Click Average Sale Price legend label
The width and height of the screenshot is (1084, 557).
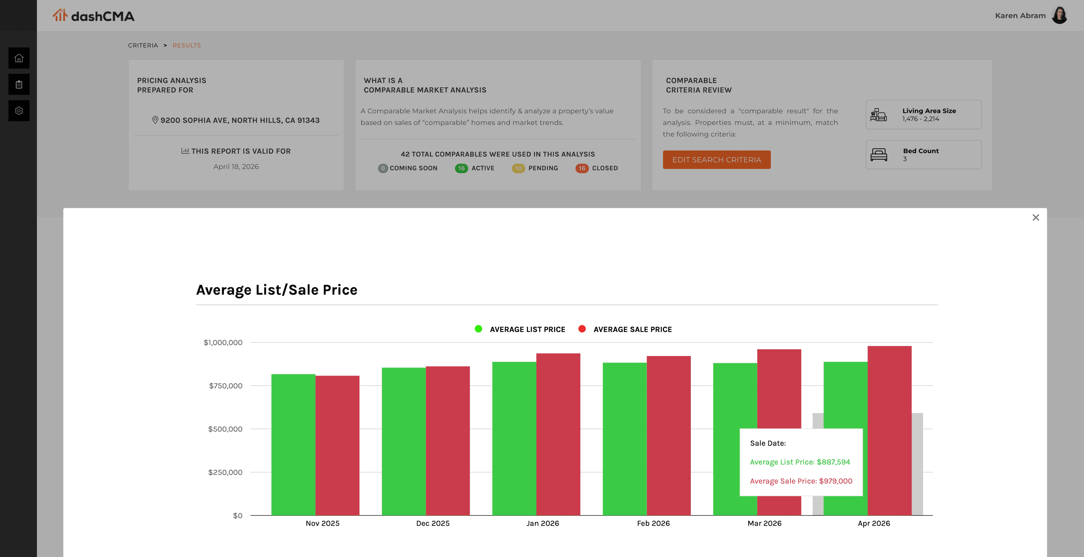click(632, 329)
